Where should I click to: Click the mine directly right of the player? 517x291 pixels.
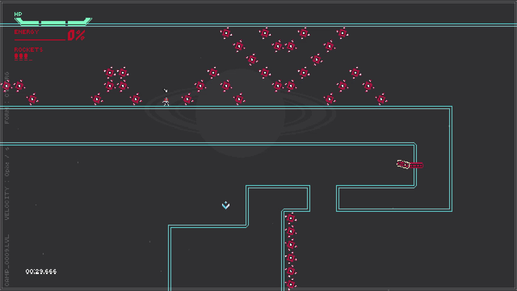click(186, 99)
